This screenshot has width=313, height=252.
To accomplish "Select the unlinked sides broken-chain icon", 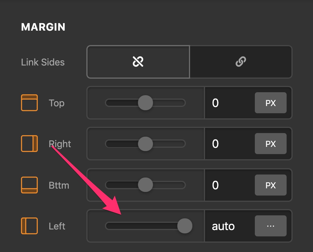I will (x=138, y=62).
